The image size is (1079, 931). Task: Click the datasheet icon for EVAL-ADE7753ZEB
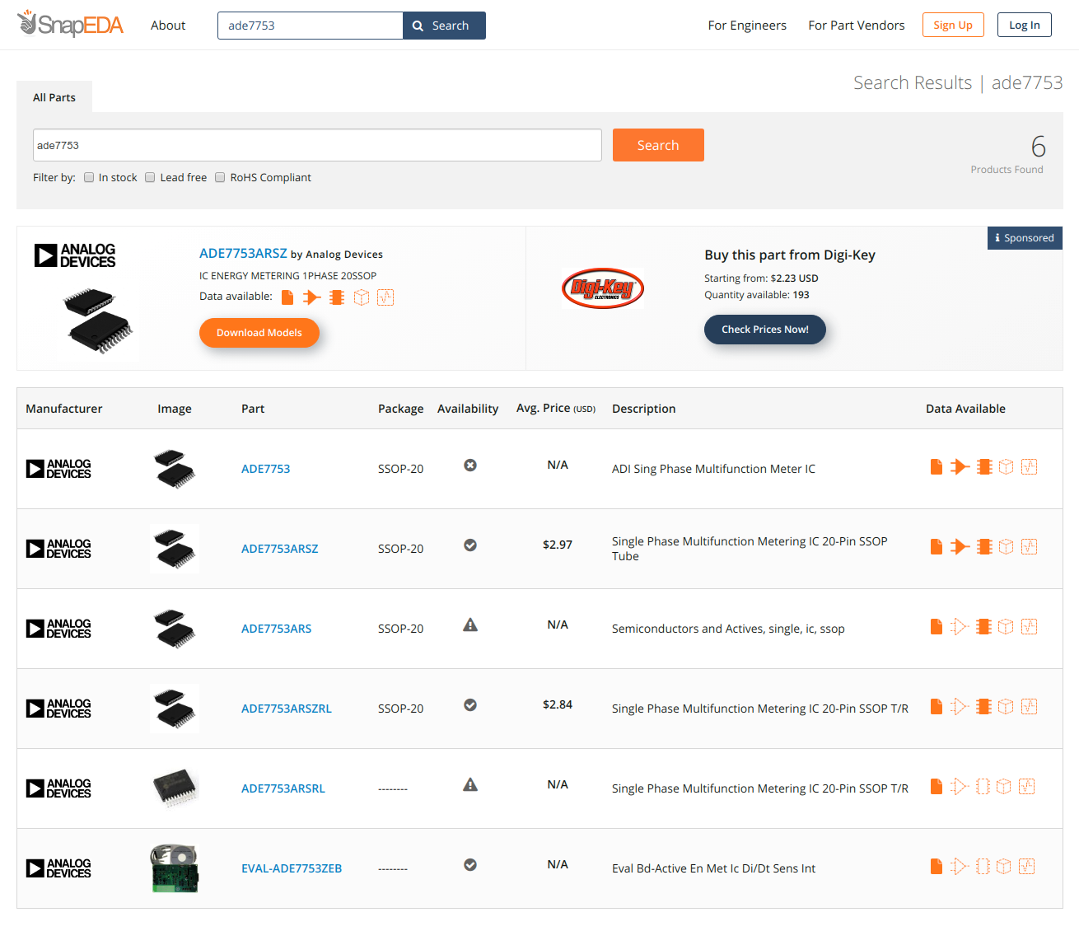[936, 867]
